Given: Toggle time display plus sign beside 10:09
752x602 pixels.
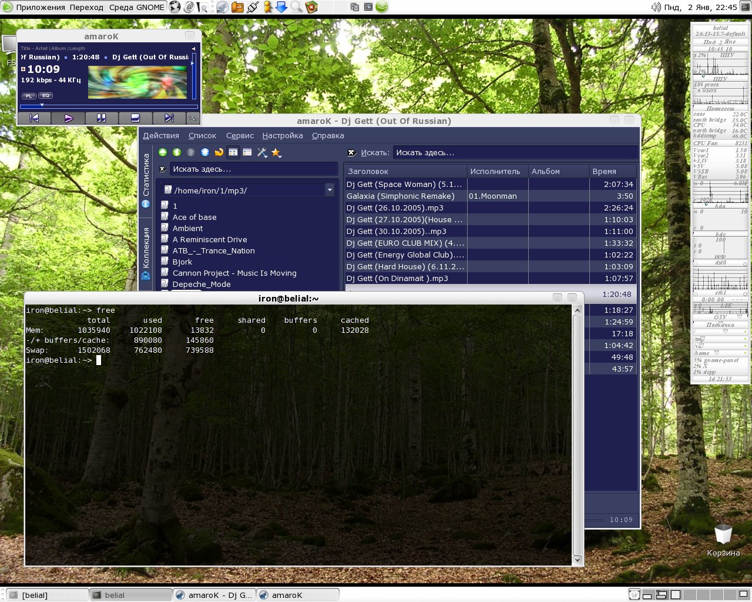Looking at the screenshot, I should 23,69.
